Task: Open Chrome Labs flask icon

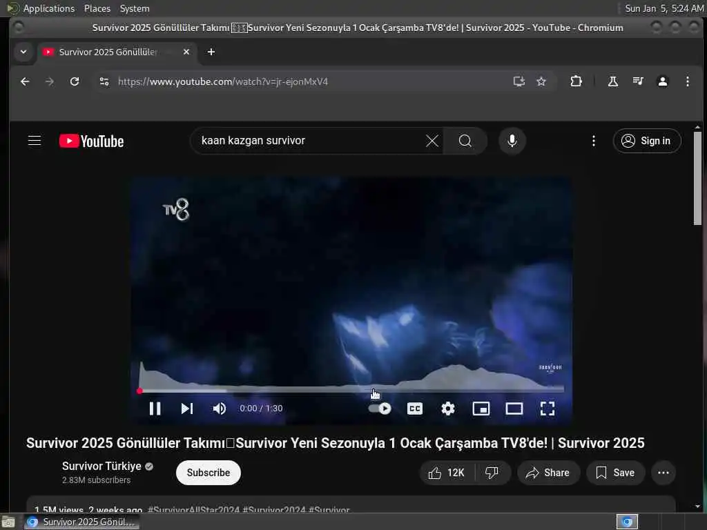Action: (613, 81)
